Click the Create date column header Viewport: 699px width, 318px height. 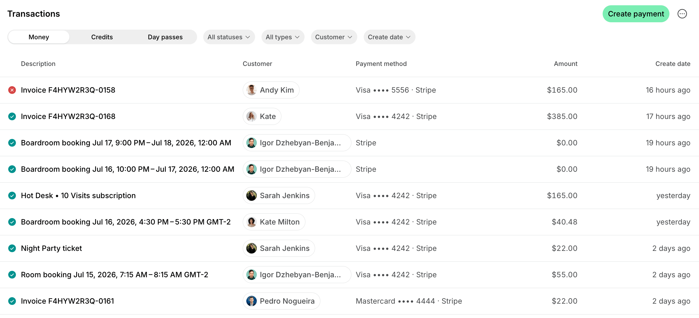(673, 64)
